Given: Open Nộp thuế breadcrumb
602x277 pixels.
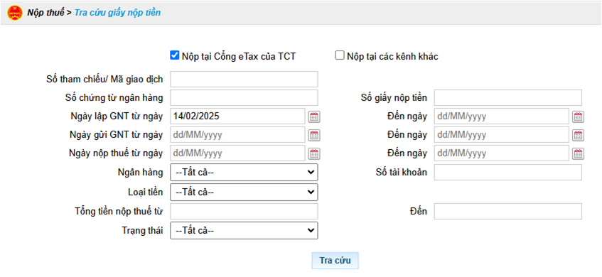Looking at the screenshot, I should click(x=45, y=13).
